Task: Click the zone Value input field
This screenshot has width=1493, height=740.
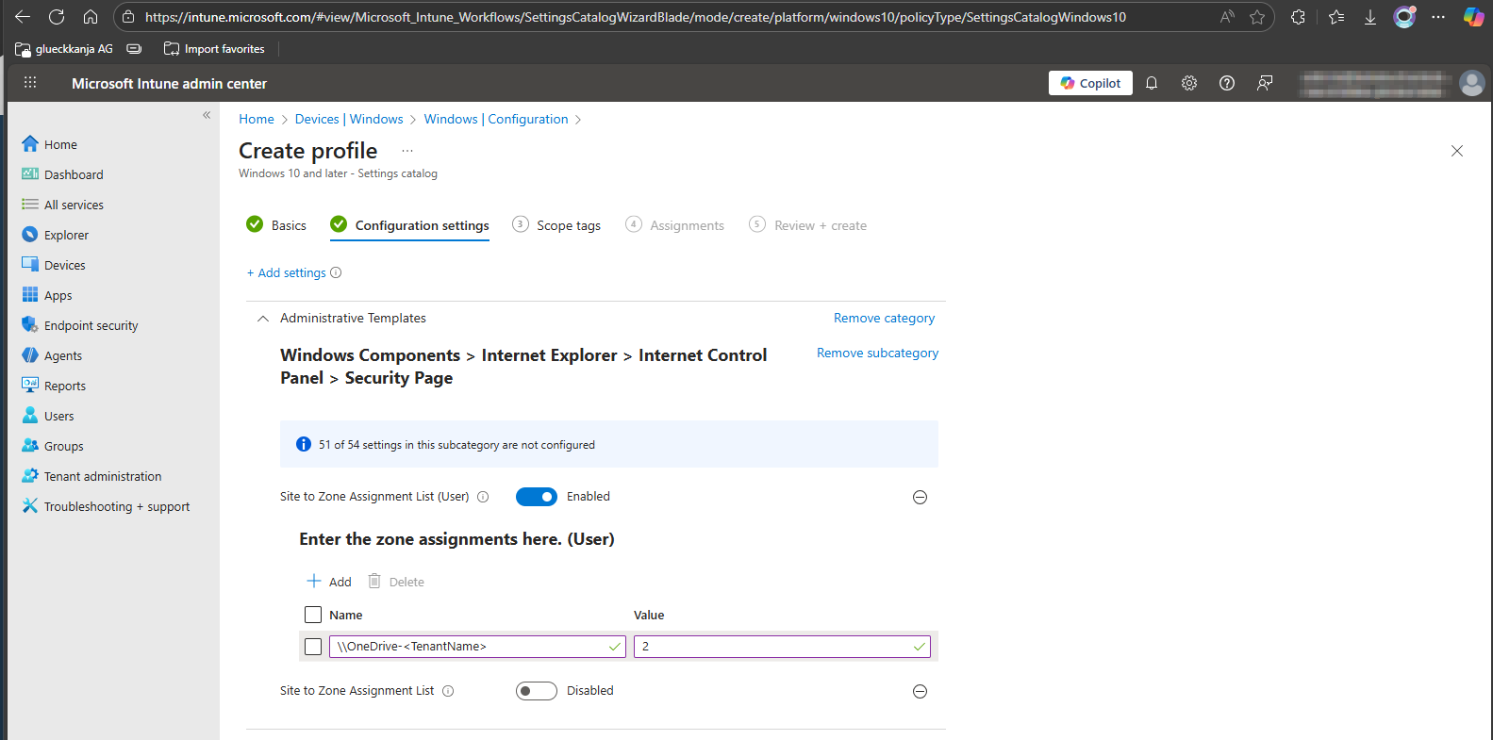Action: tap(773, 647)
